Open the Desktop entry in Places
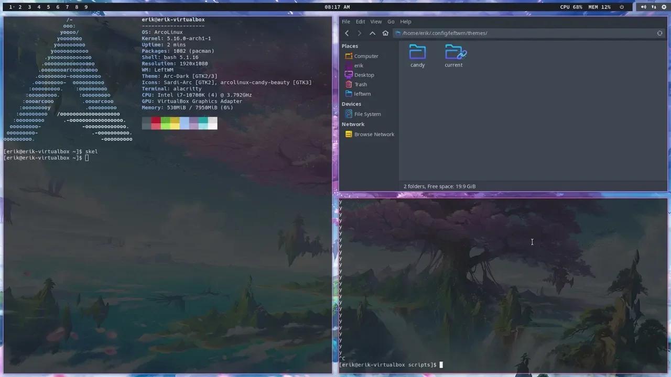 click(364, 75)
